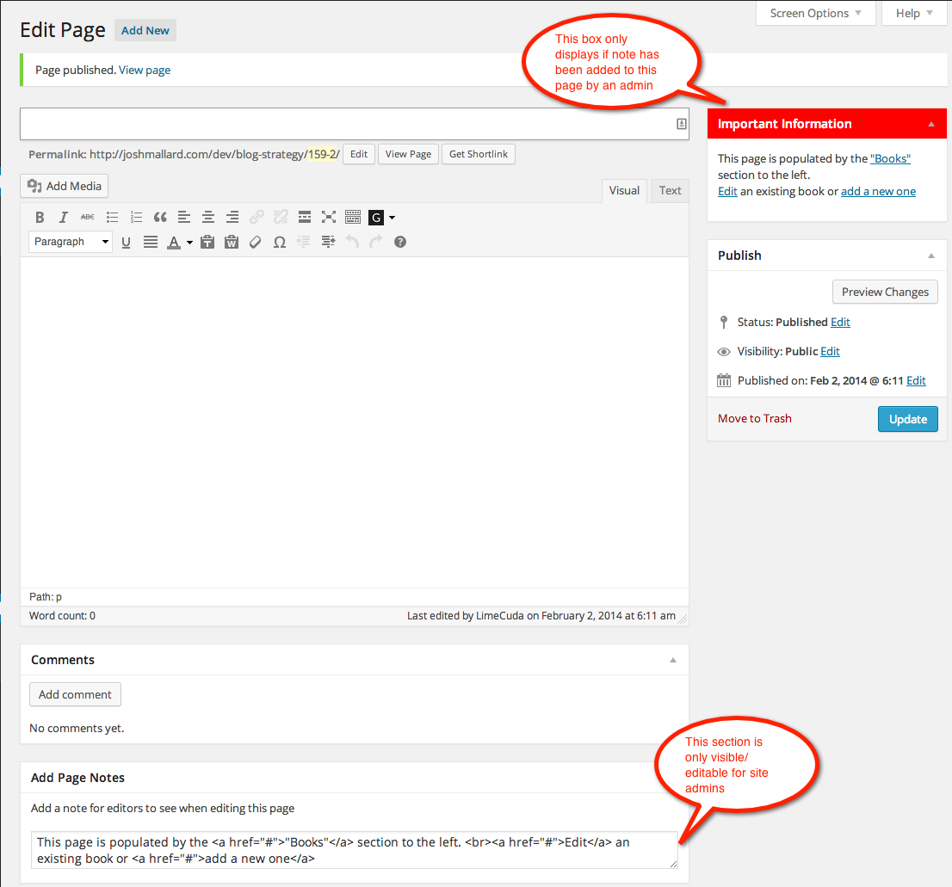The image size is (952, 887).
Task: Open the Move to Trash link
Action: pos(755,419)
